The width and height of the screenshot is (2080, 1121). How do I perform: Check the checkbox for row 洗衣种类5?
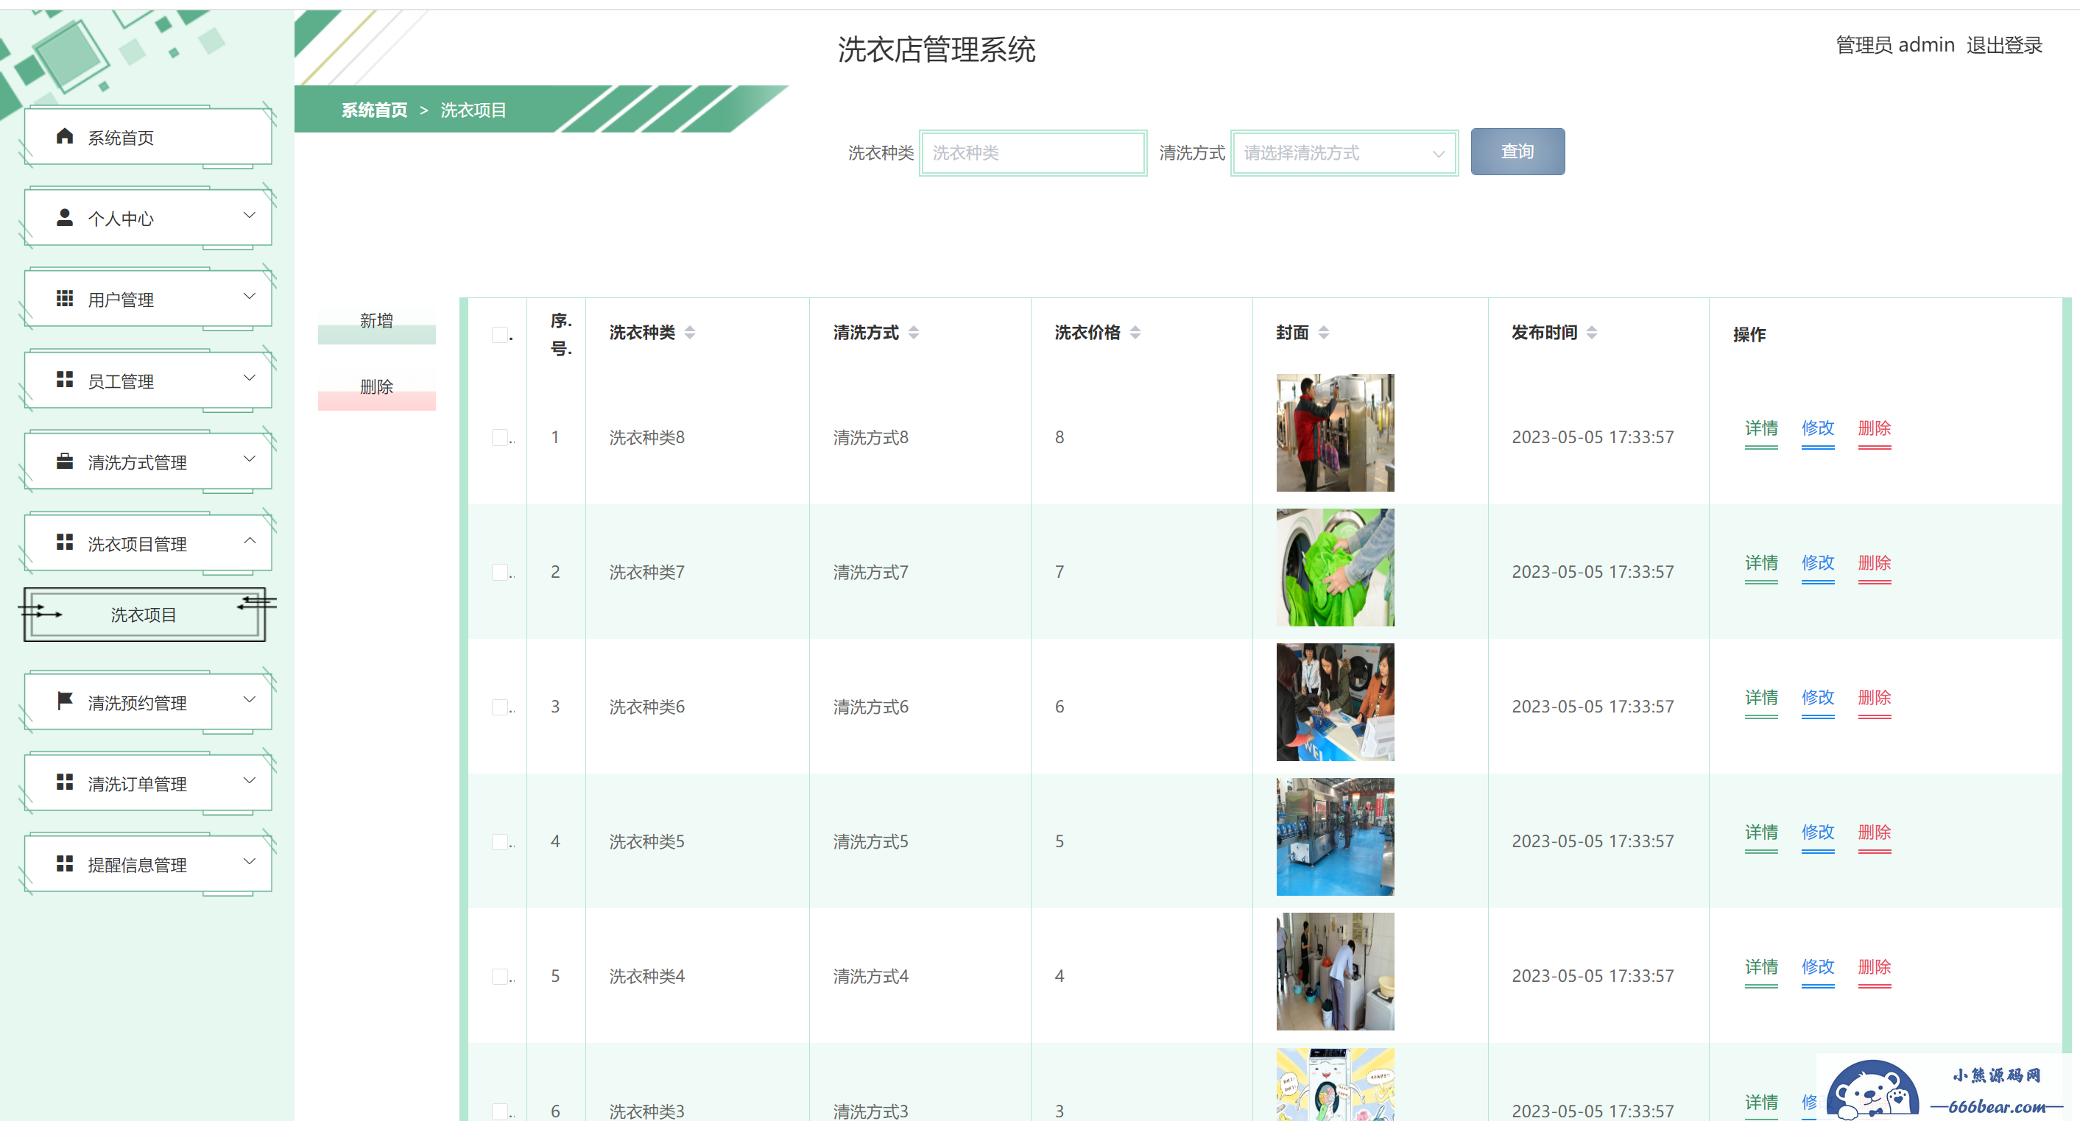coord(500,842)
